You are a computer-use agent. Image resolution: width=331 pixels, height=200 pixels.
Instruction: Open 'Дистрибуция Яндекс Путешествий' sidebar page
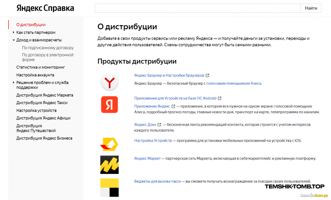point(36,128)
